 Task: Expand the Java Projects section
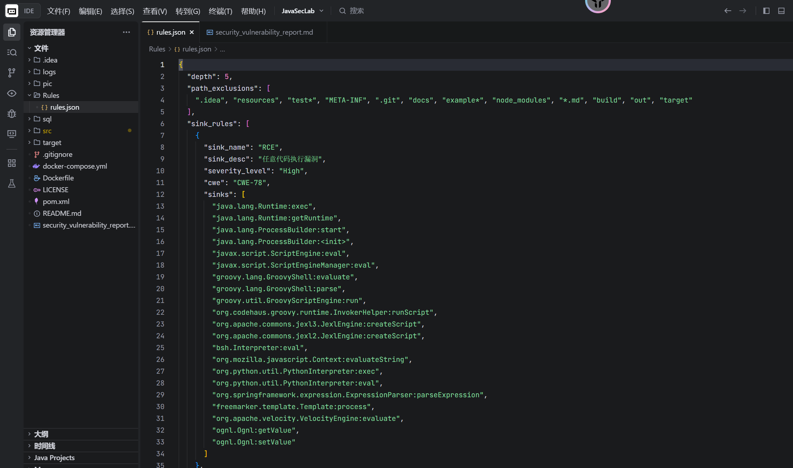tap(54, 458)
